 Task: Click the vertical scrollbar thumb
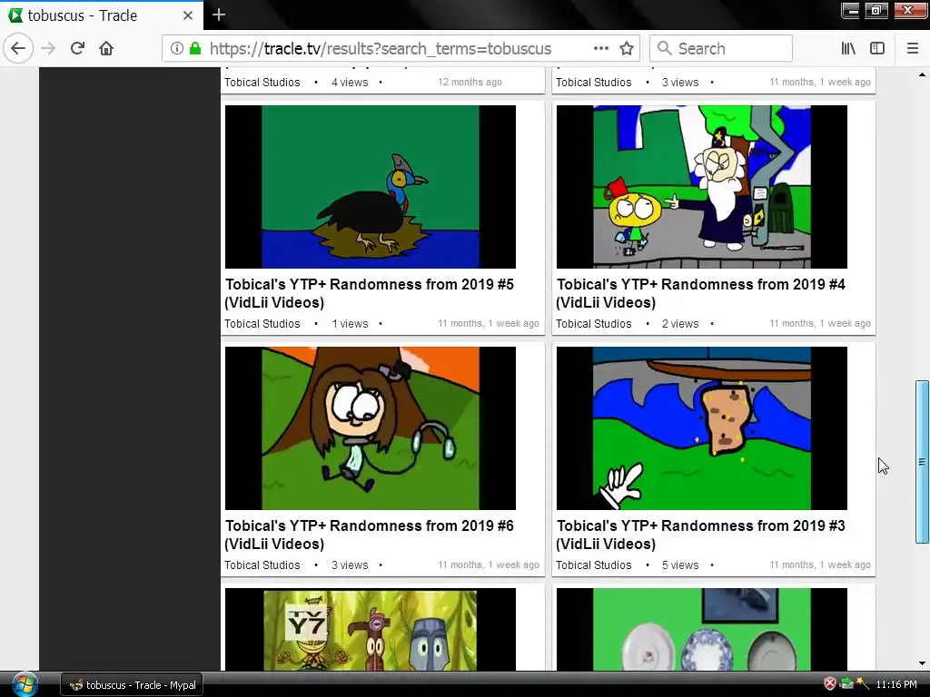(x=922, y=461)
